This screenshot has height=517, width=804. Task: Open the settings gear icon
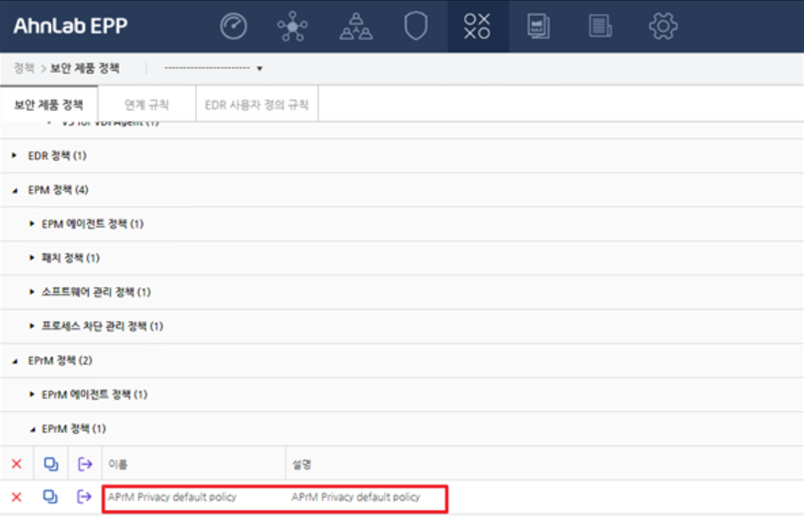(x=663, y=26)
